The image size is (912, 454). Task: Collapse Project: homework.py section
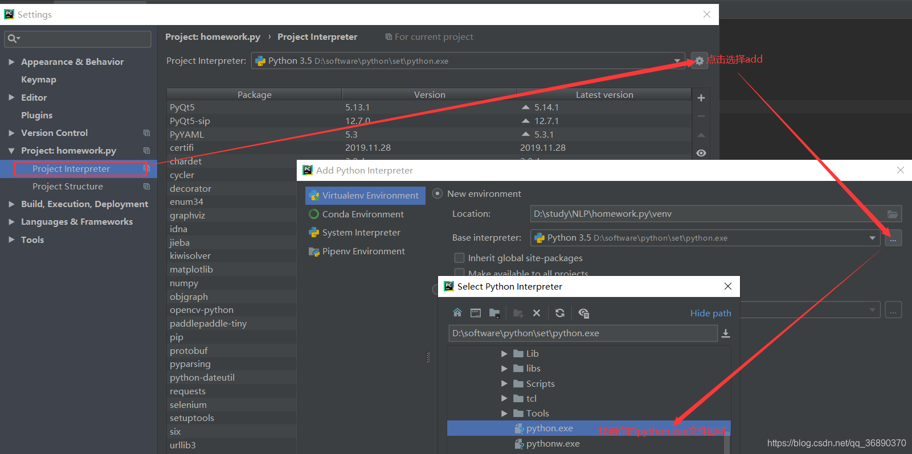point(11,151)
